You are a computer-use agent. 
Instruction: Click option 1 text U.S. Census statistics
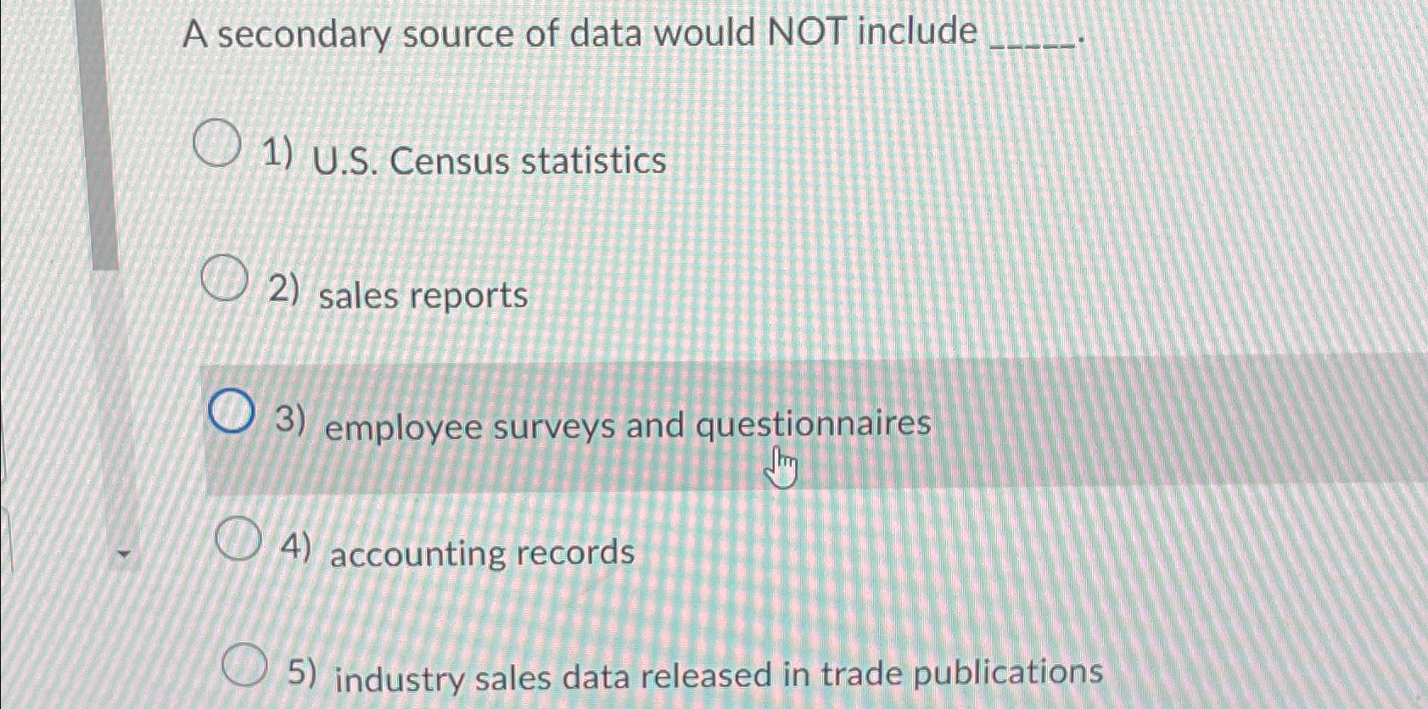[x=490, y=160]
